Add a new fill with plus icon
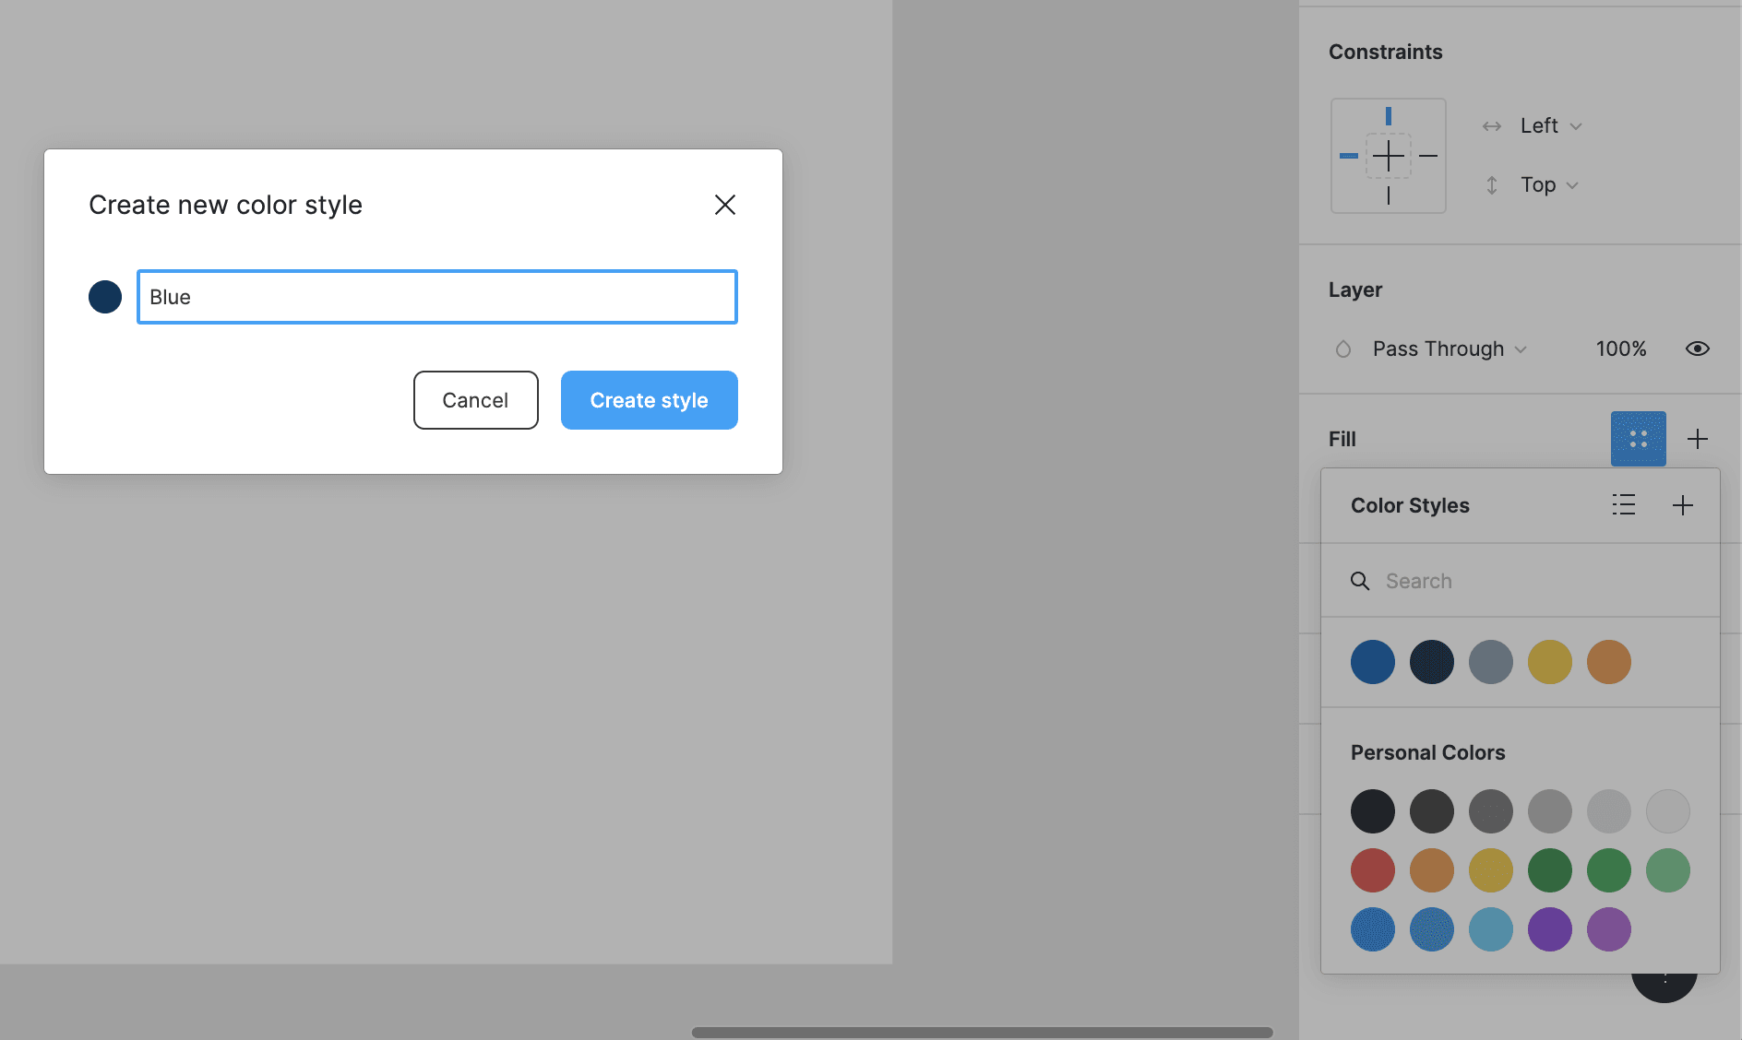 pyautogui.click(x=1698, y=439)
